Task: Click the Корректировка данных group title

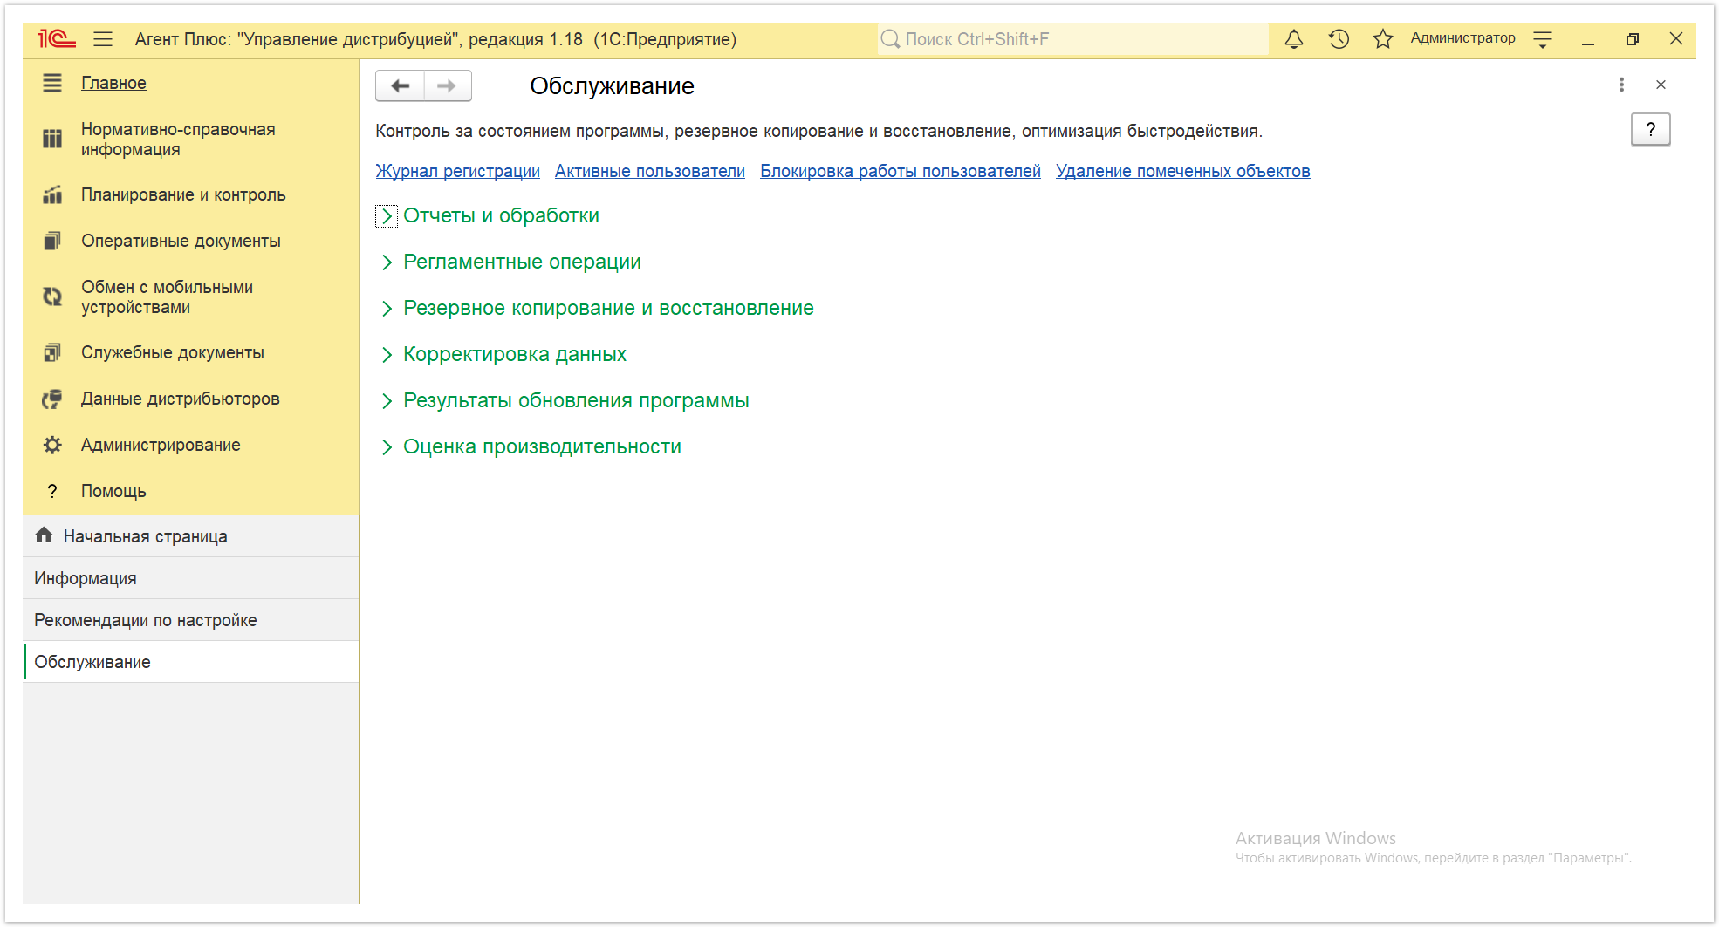Action: point(515,354)
